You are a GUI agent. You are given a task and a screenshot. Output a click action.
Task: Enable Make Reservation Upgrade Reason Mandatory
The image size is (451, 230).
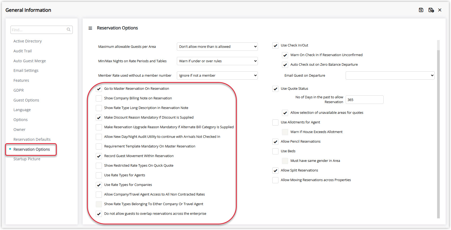[99, 127]
